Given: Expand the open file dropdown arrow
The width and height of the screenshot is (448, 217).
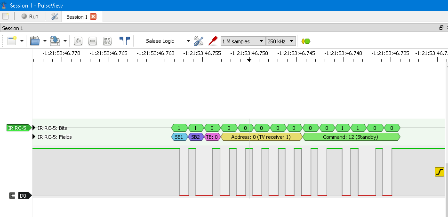Looking at the screenshot, I should 45,41.
